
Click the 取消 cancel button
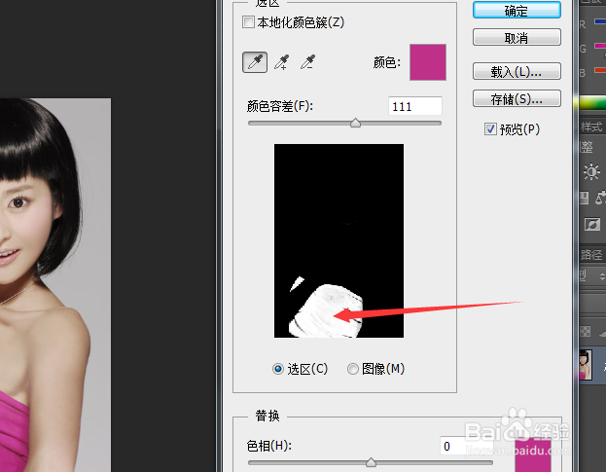click(517, 38)
